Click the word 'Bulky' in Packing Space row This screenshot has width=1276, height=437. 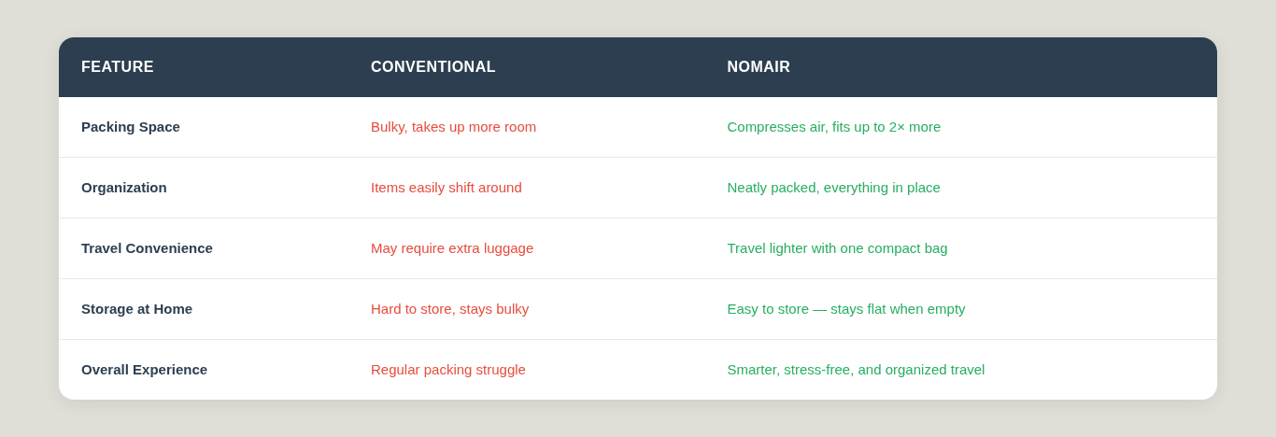click(x=388, y=127)
